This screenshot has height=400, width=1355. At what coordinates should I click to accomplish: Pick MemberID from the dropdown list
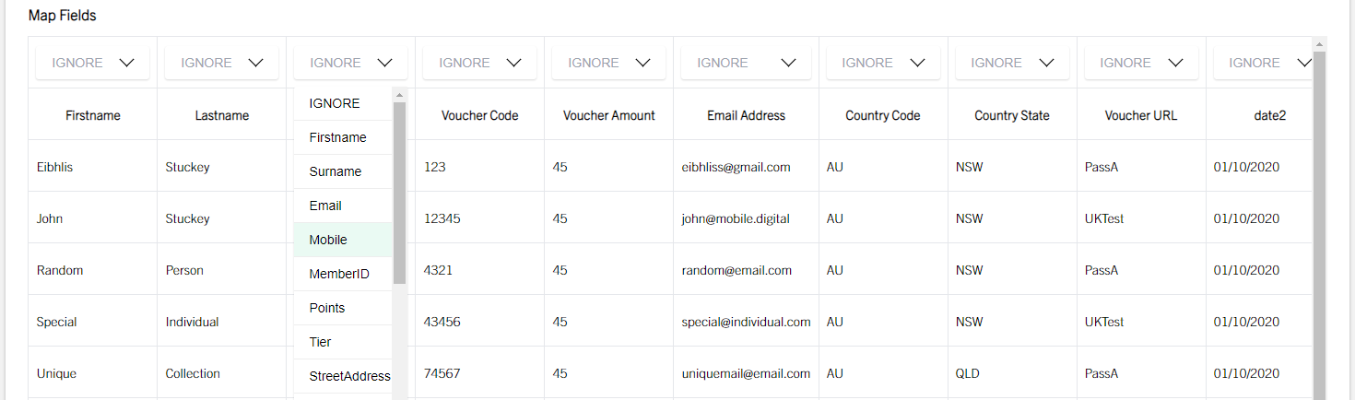tap(343, 274)
